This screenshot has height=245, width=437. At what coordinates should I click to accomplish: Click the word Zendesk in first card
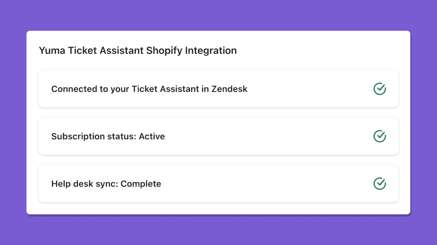tap(229, 89)
